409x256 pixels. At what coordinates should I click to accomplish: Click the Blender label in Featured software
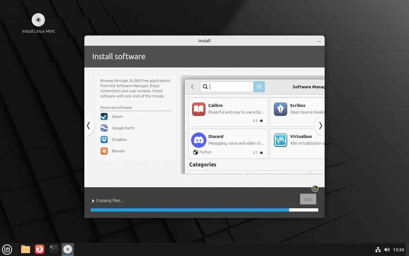click(119, 151)
